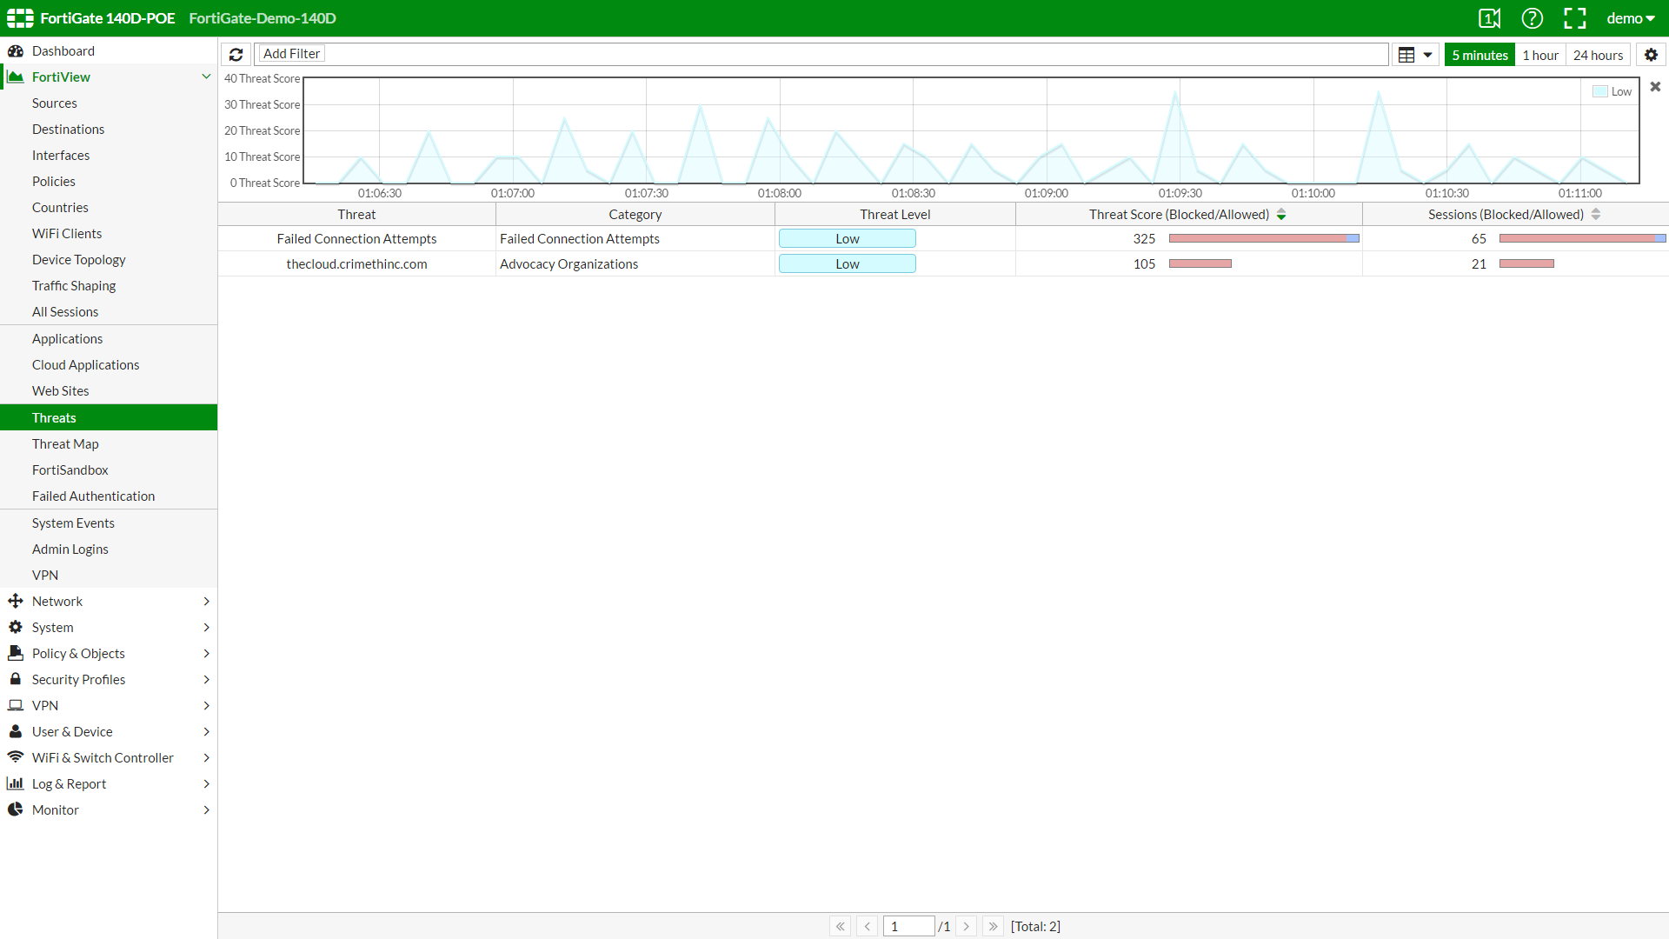Toggle fullscreen mode icon in header
The width and height of the screenshot is (1669, 939).
(1574, 18)
